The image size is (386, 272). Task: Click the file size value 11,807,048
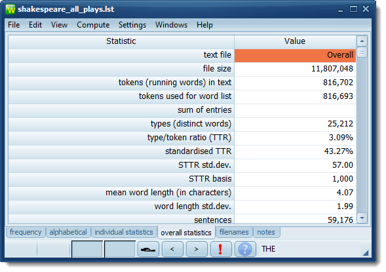tap(332, 69)
